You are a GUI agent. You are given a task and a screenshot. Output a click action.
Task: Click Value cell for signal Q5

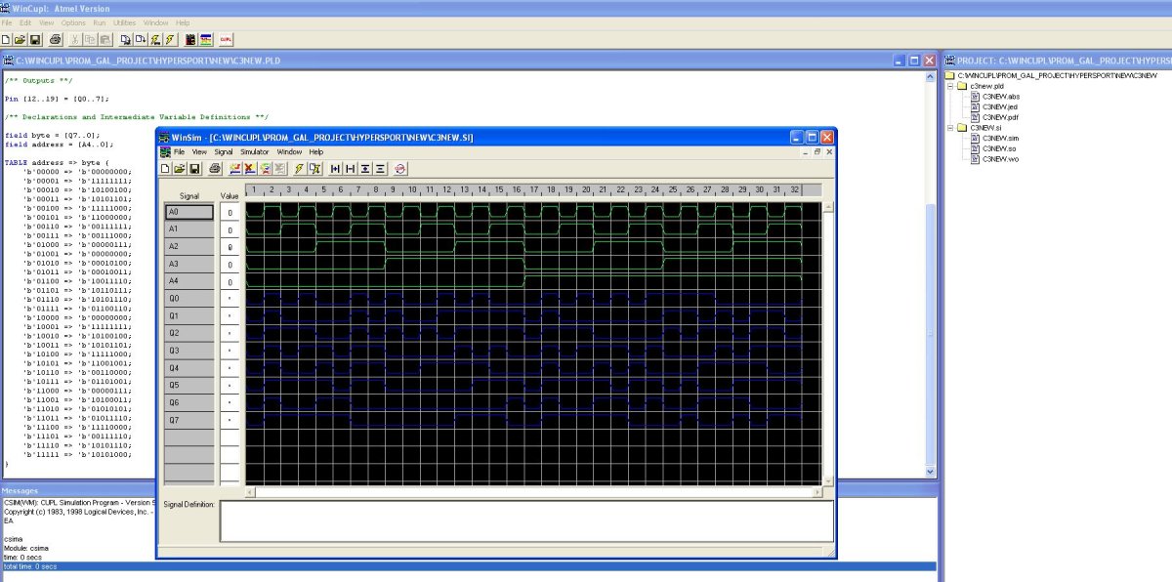point(230,385)
